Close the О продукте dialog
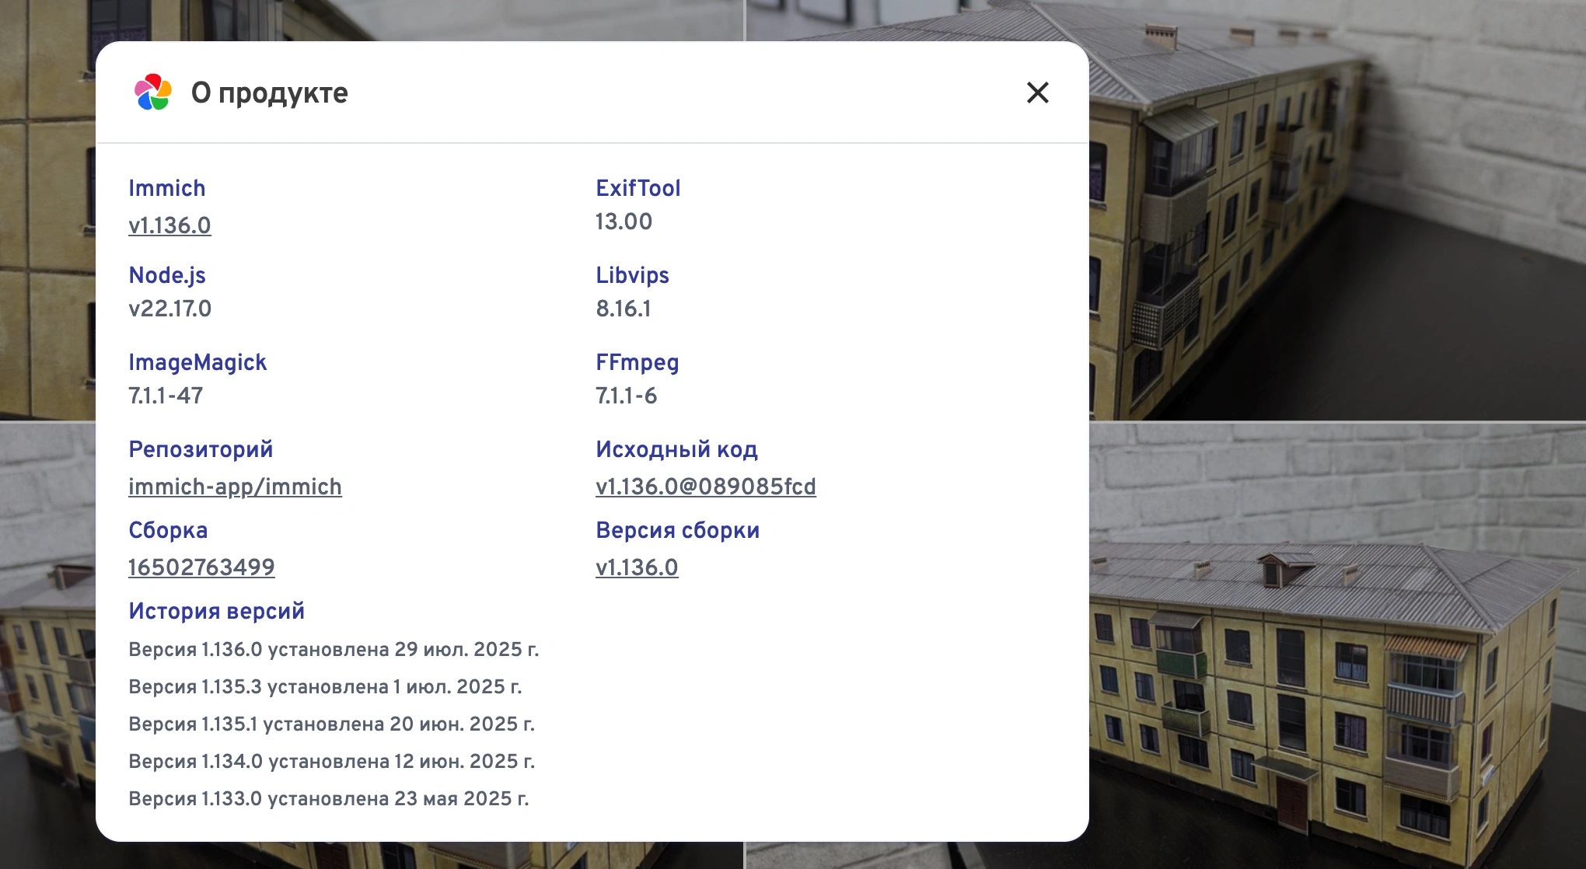1586x869 pixels. click(1037, 92)
